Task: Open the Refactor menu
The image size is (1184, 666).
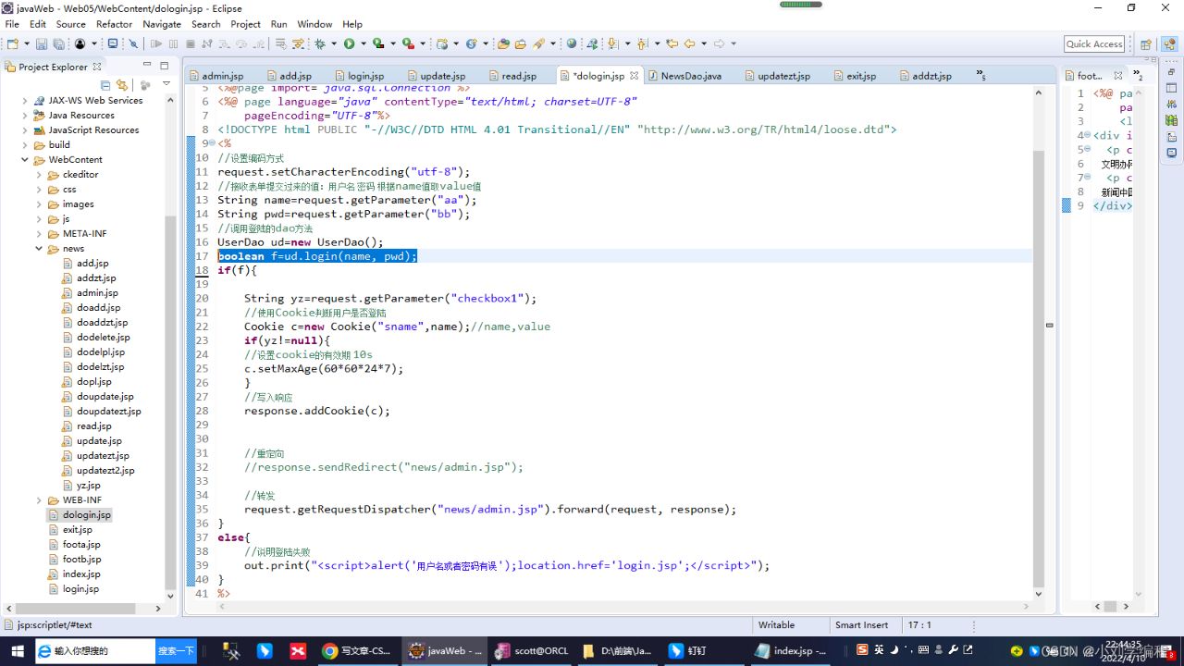Action: (114, 24)
